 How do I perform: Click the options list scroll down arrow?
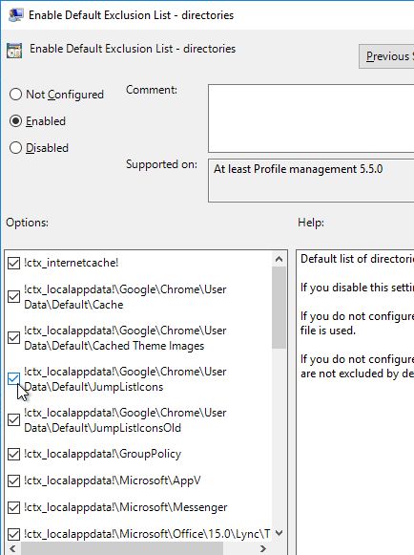279,533
